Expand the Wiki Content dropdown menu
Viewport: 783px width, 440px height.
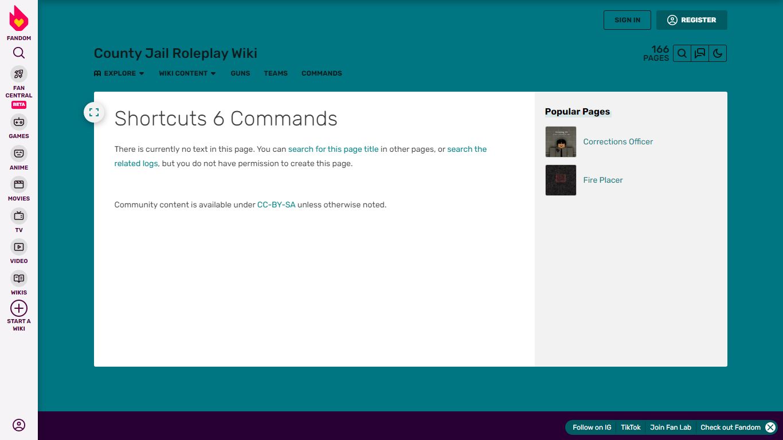click(187, 73)
